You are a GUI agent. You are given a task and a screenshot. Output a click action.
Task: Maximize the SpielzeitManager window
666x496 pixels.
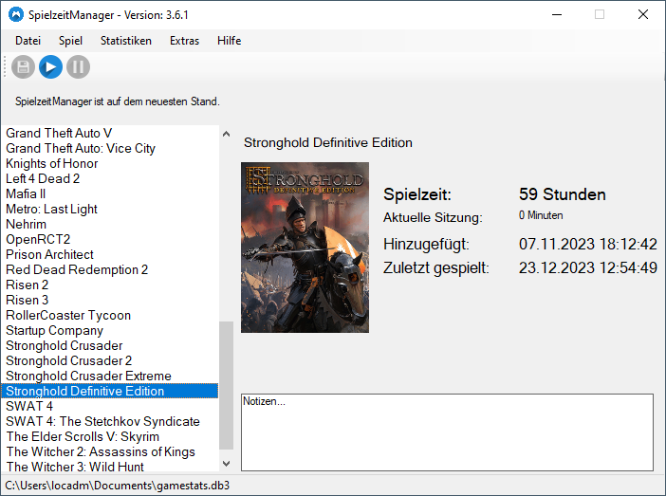(x=600, y=14)
